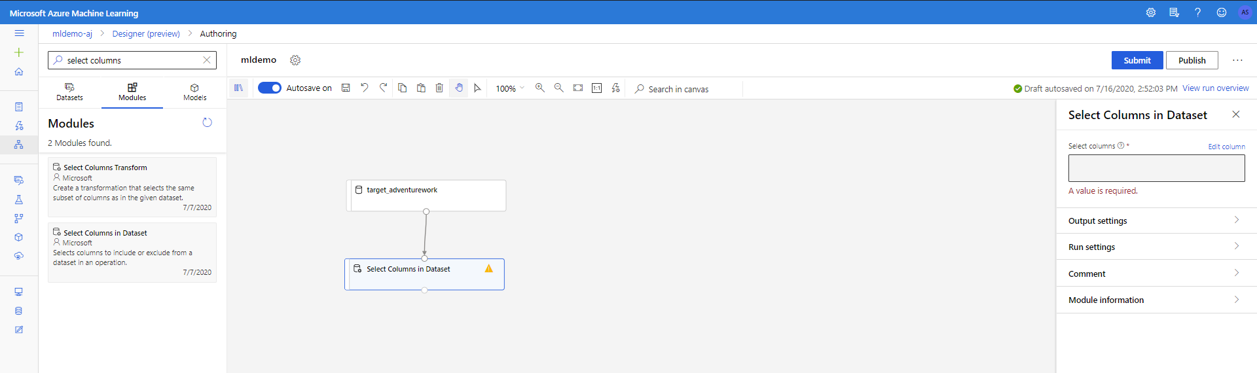Click the undo arrow icon

[x=365, y=88]
